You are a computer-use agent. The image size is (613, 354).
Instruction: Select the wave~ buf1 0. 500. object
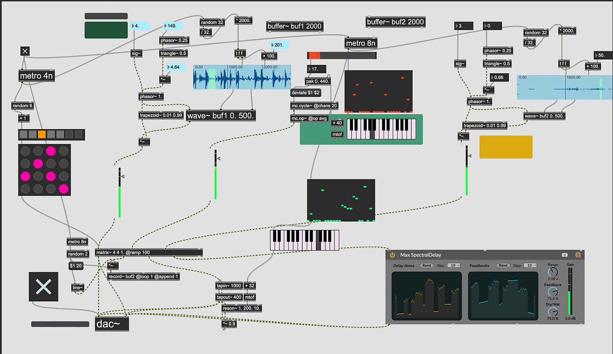tap(221, 115)
